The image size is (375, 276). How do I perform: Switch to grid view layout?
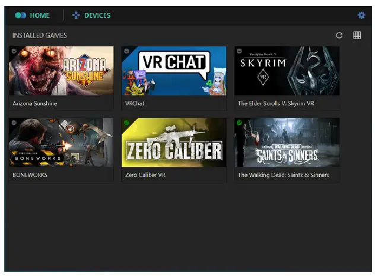[357, 36]
